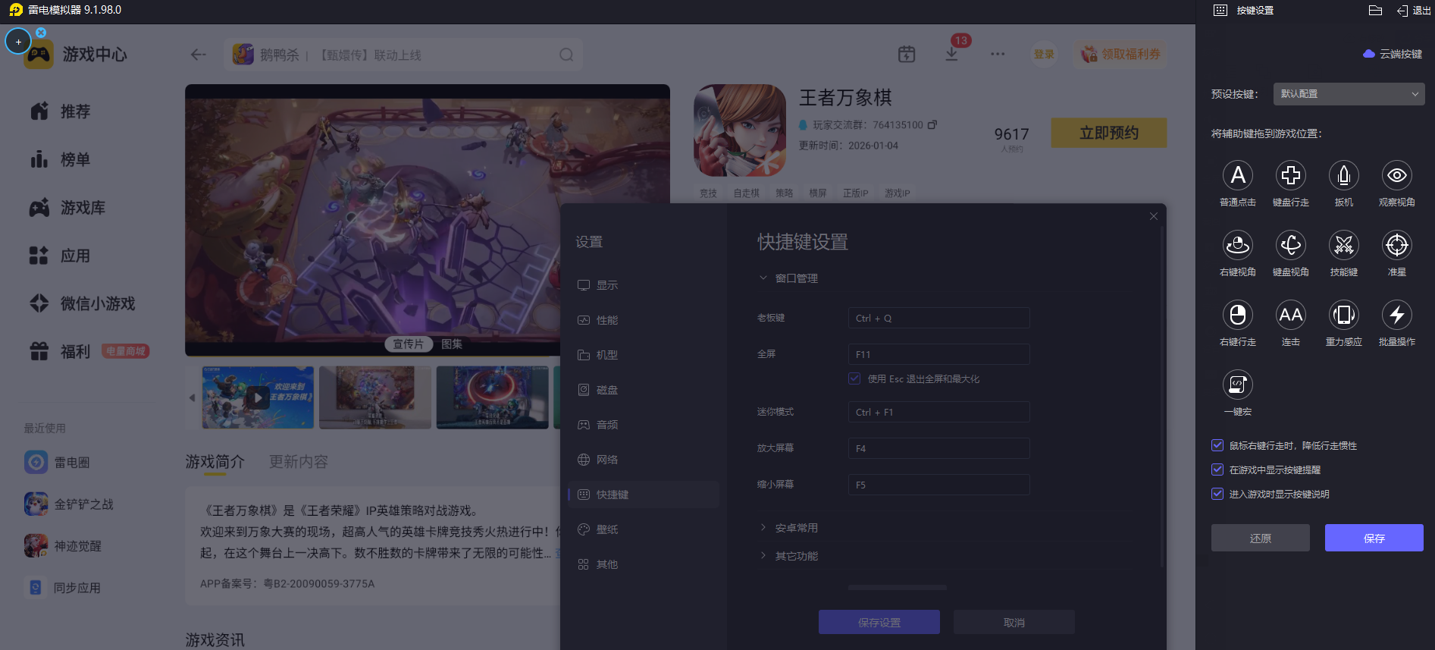
Task: Select the 重力感应 gravity sensor icon
Action: pos(1344,315)
